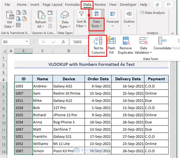Collapse the ribbon with the chevron

[172, 33]
